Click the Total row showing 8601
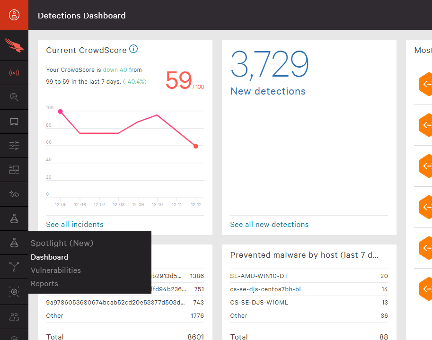 [125, 336]
